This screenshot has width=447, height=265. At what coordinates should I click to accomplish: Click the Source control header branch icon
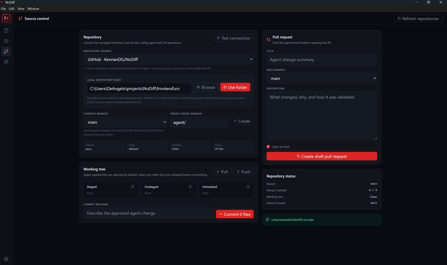tap(21, 19)
